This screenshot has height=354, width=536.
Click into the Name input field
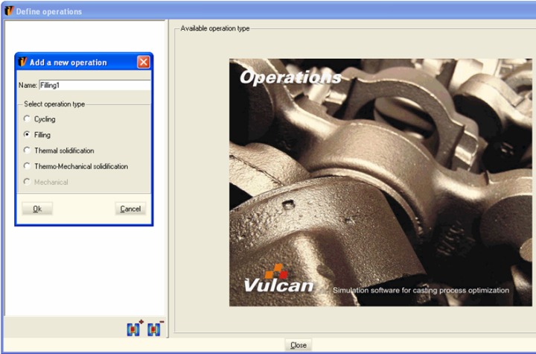[x=94, y=85]
